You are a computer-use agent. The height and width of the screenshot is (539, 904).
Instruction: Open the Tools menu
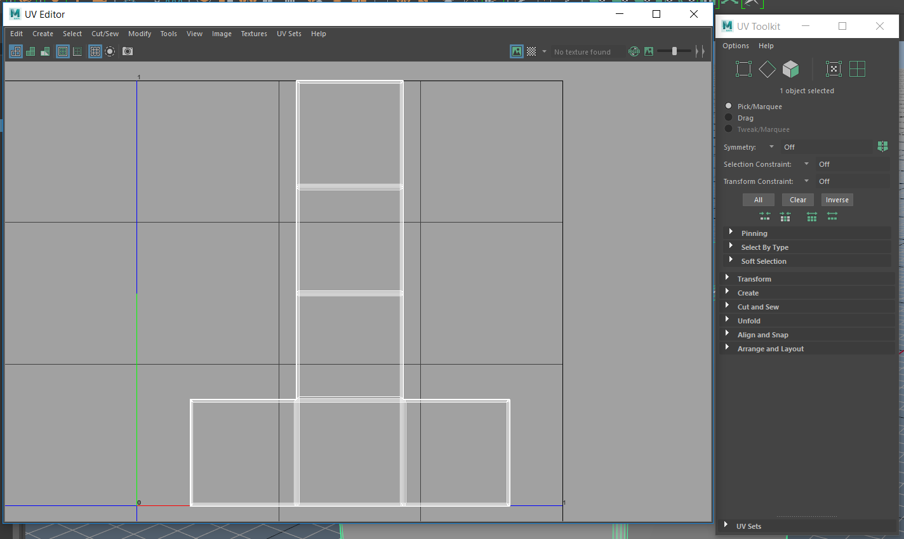169,34
